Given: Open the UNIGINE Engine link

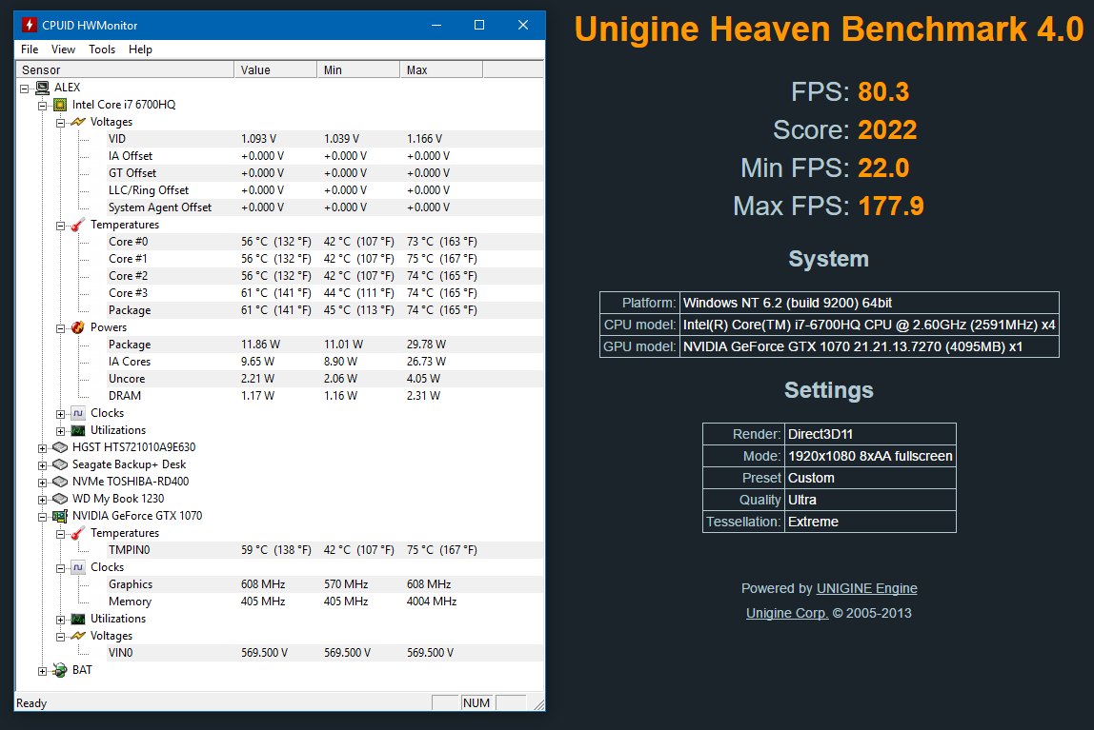Looking at the screenshot, I should pos(866,588).
